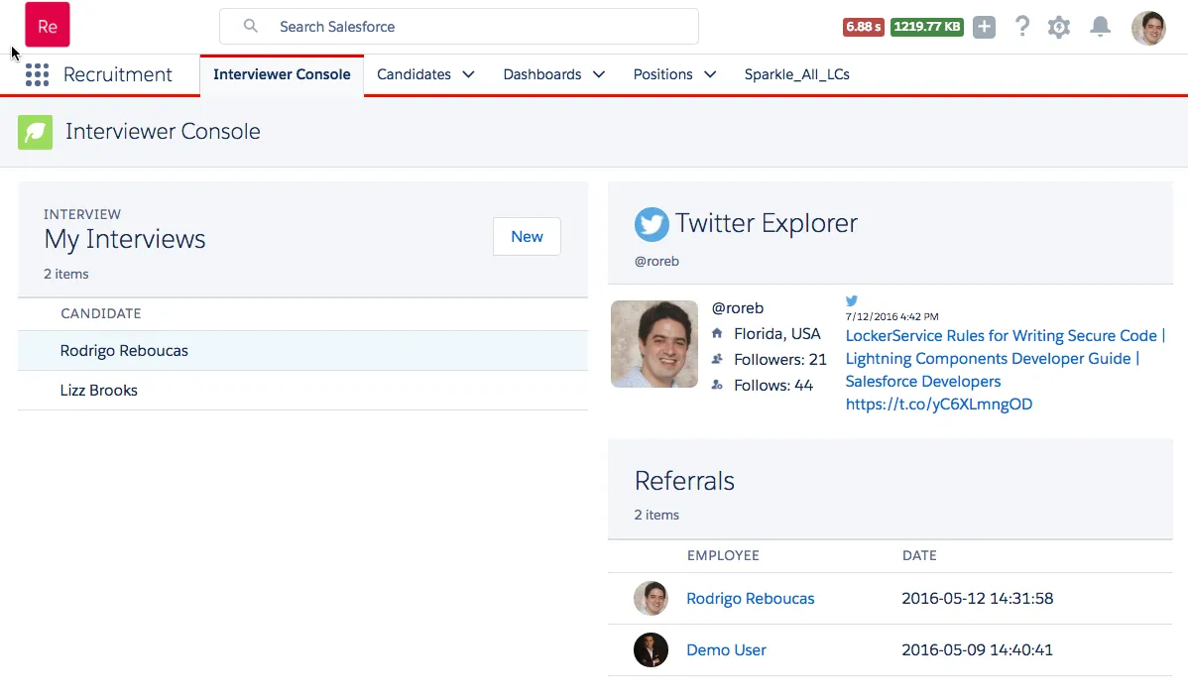This screenshot has height=698, width=1188.
Task: Click the date 2016-05-12 14:31:58
Action: tap(978, 599)
